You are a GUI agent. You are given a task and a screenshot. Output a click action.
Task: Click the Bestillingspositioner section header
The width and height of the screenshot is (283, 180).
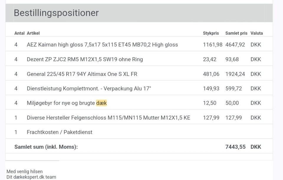(x=56, y=13)
